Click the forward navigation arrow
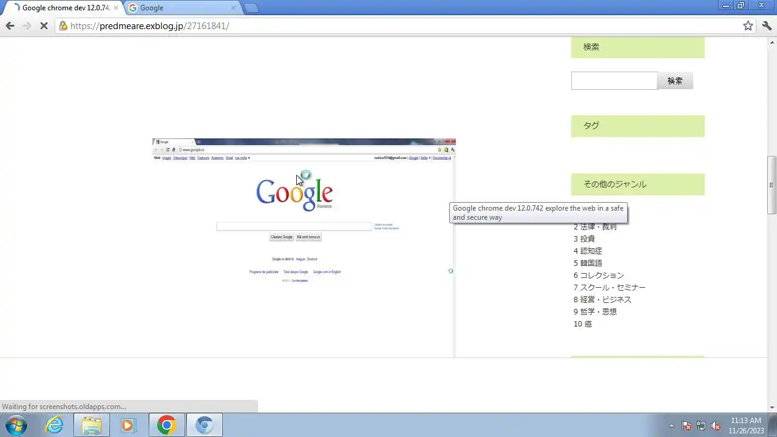 pos(27,25)
